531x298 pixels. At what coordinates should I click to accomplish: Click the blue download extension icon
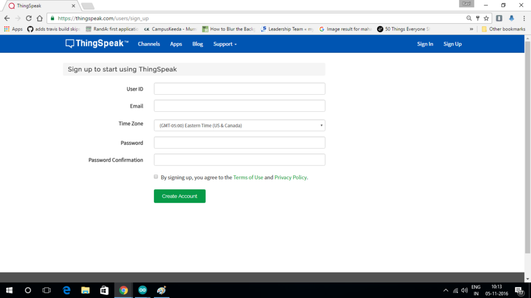511,18
